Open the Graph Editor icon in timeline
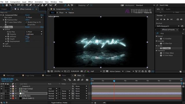 pos(87,80)
